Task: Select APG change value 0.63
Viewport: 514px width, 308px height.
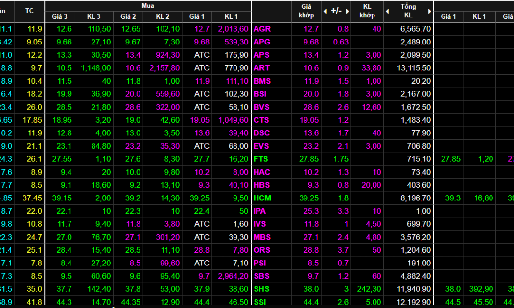Action: click(x=341, y=42)
